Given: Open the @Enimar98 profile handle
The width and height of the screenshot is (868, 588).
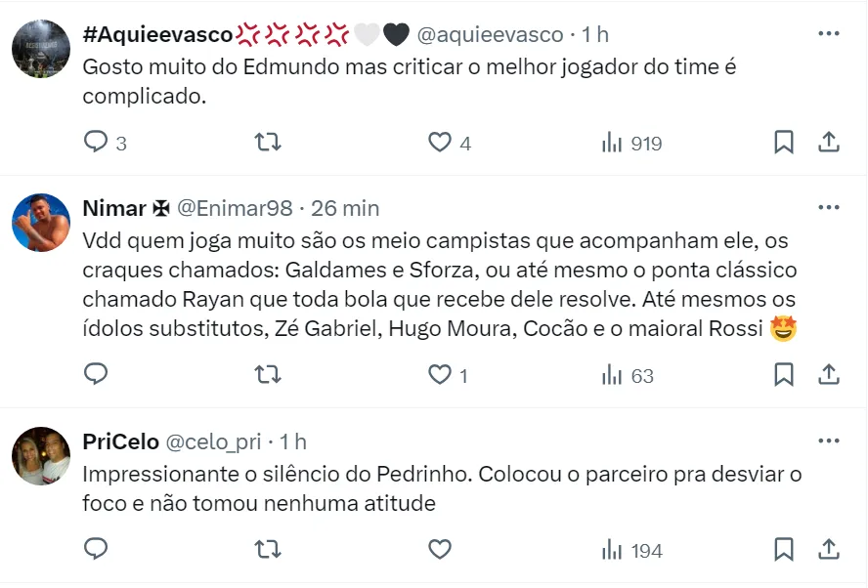Looking at the screenshot, I should click(235, 208).
